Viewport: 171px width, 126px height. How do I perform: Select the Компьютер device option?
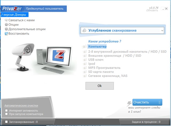97,46
